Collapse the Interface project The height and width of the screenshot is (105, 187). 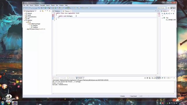coord(25,20)
